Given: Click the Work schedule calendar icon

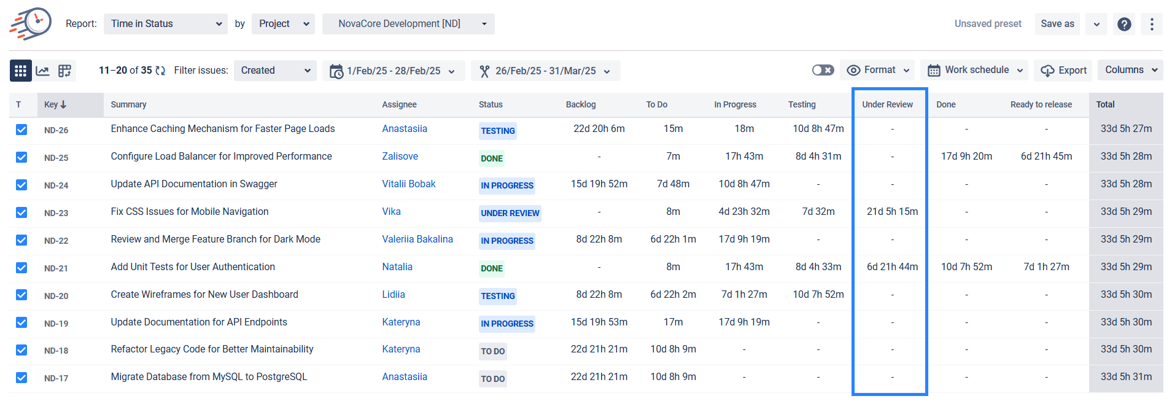Looking at the screenshot, I should 933,71.
